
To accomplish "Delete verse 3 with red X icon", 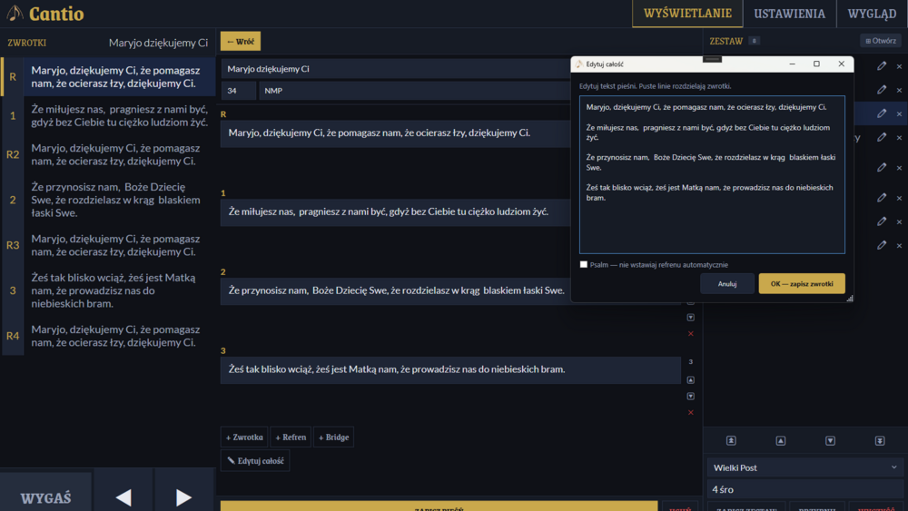I will (690, 412).
